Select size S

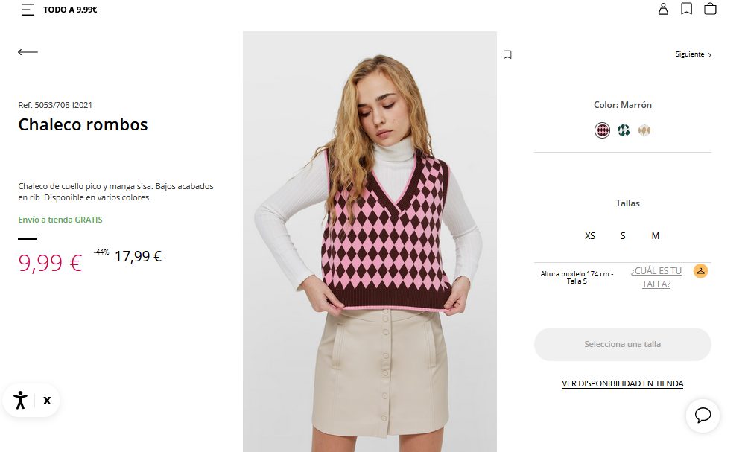pyautogui.click(x=623, y=235)
